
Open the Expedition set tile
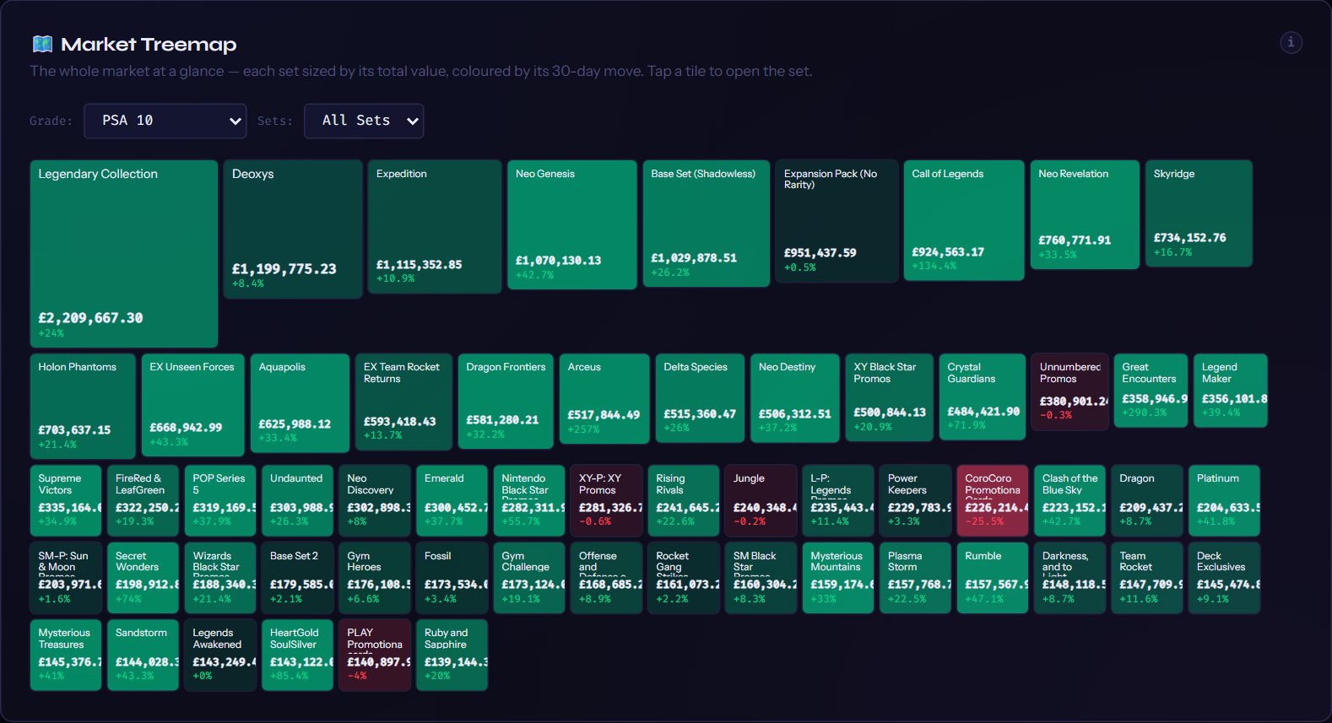(435, 227)
